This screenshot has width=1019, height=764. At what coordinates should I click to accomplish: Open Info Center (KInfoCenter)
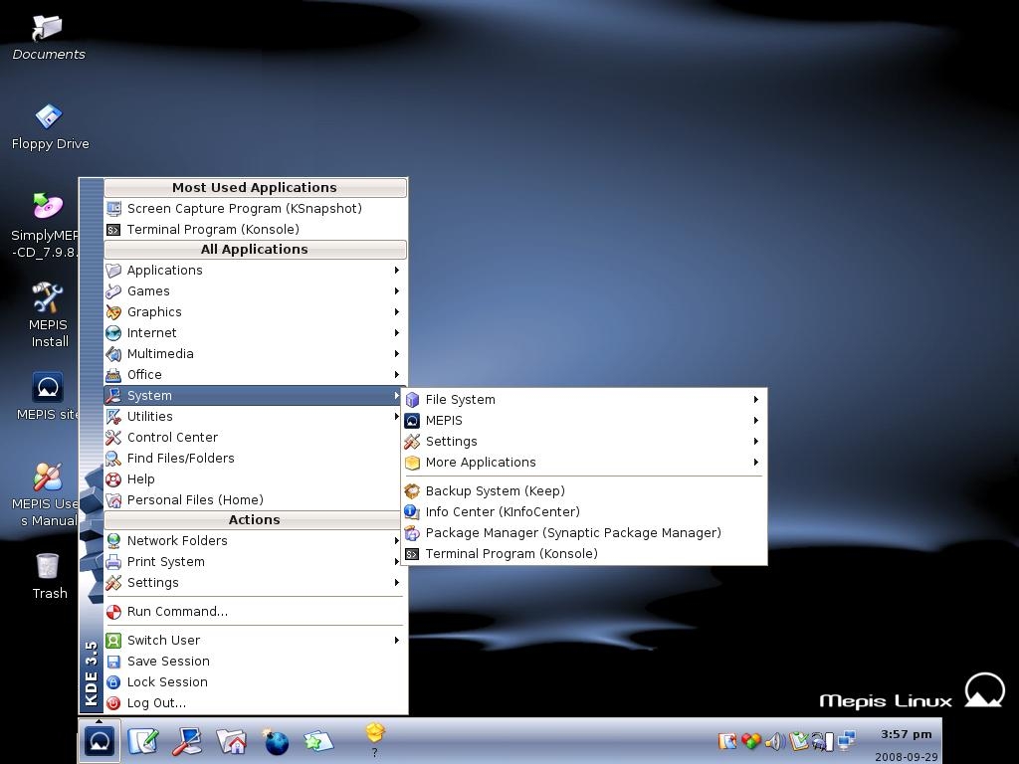point(583,512)
